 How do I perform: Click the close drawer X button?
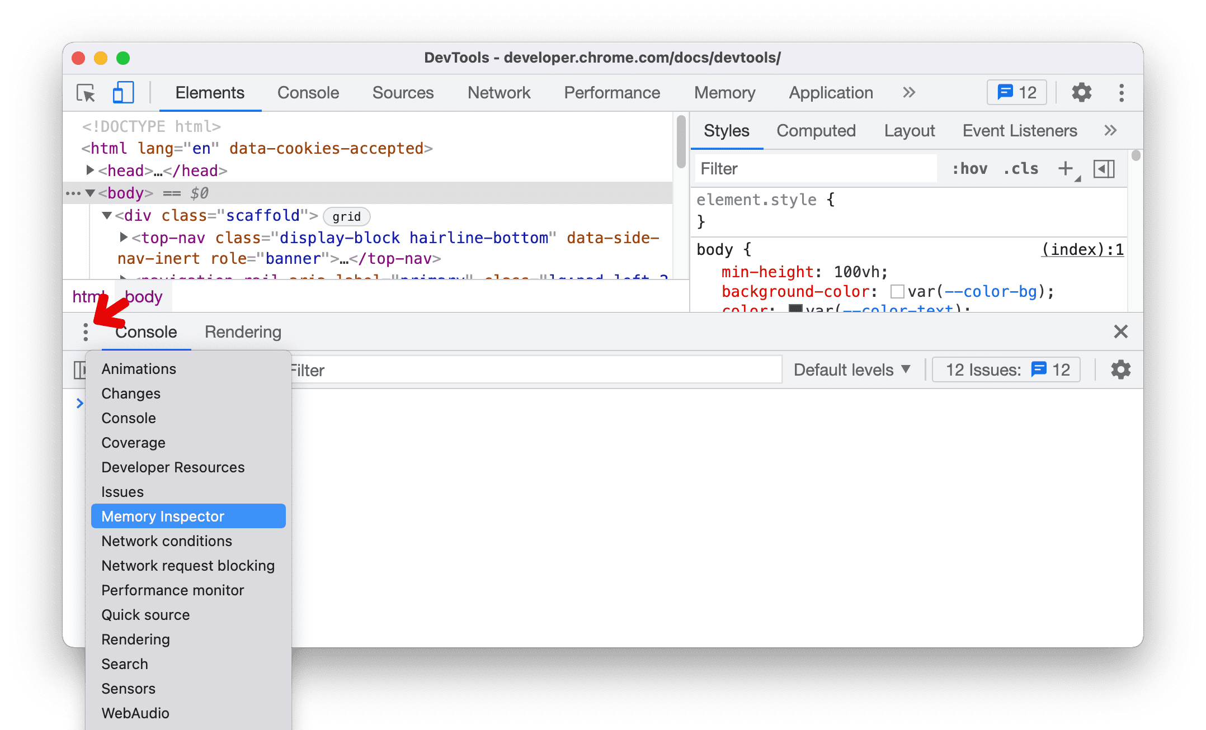click(x=1121, y=331)
